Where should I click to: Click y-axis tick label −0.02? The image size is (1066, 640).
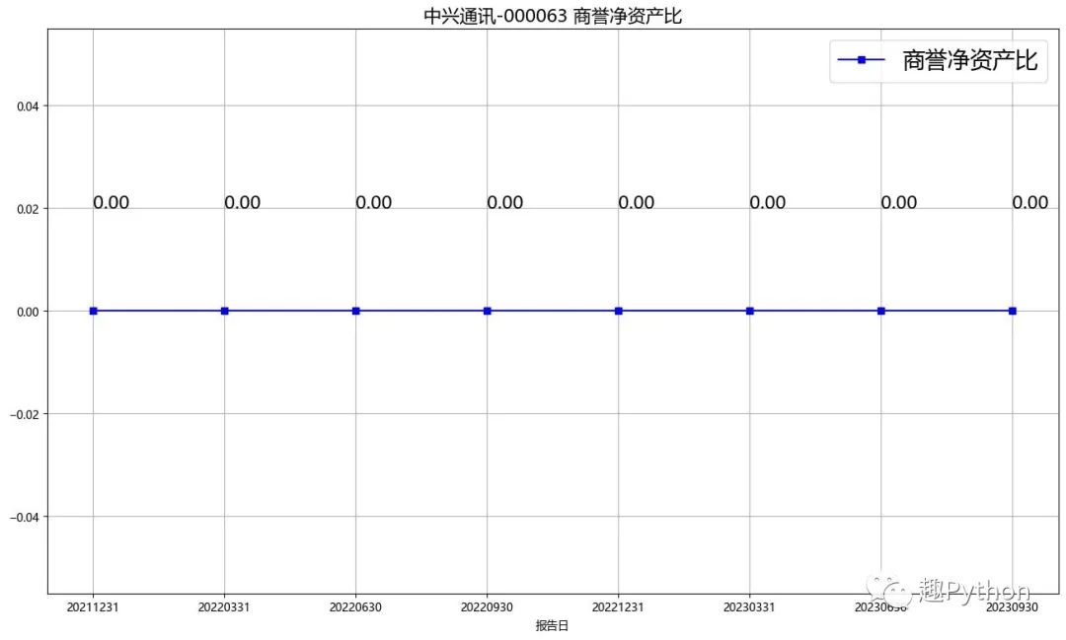pos(25,414)
